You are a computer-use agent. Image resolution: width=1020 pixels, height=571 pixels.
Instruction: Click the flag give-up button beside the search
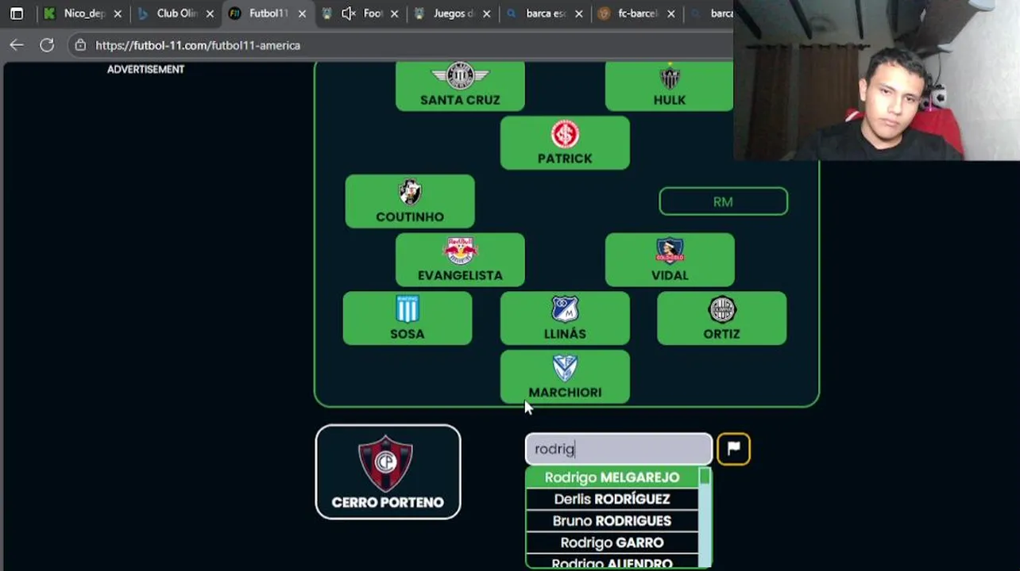[x=733, y=449]
